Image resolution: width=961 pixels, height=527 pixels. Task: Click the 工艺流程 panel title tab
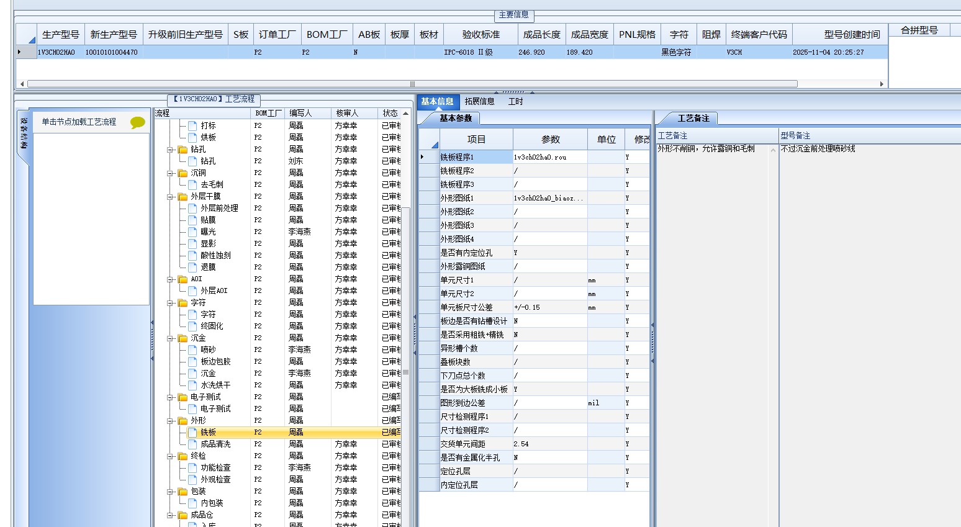click(x=214, y=99)
